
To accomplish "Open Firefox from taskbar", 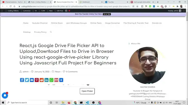I will pyautogui.click(x=69, y=102).
